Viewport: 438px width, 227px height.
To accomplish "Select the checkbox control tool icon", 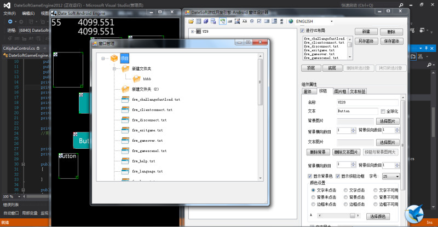I will (258, 21).
